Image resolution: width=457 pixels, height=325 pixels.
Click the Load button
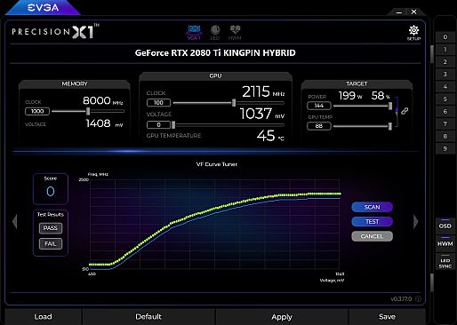point(44,317)
